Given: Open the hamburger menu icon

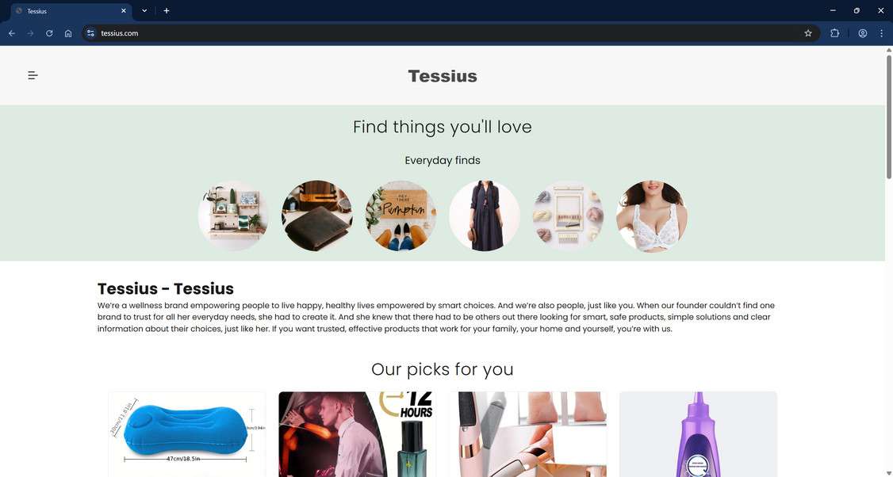Looking at the screenshot, I should click(33, 75).
